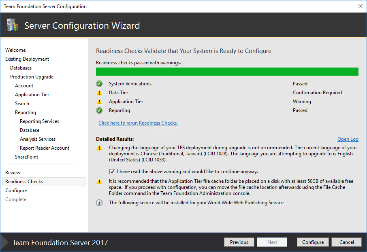This screenshot has width=367, height=252.
Task: Select the Readiness Checks step
Action: (44, 182)
